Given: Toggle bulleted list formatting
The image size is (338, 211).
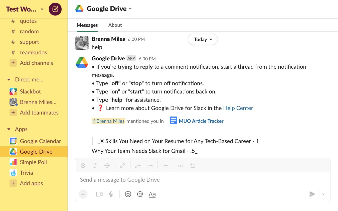Looking at the screenshot, I should [x=150, y=166].
